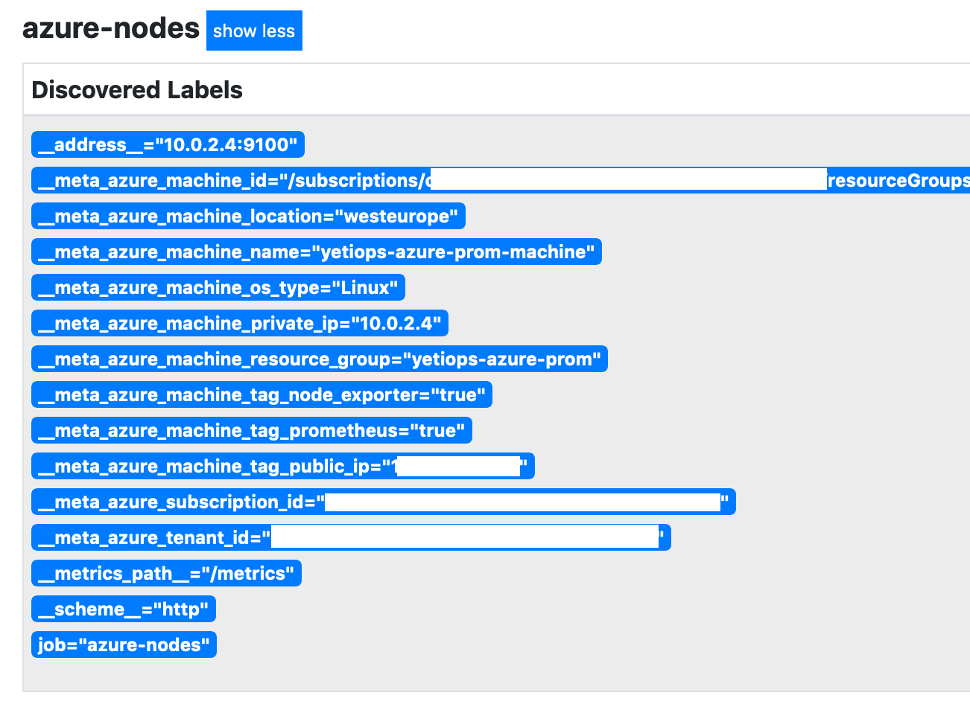
Task: Select the azure tenant_id label pill
Action: pos(351,537)
